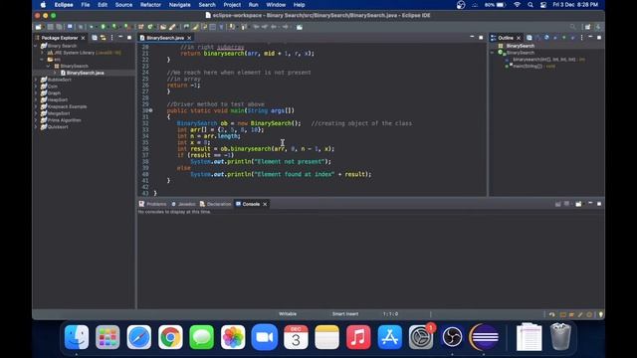The height and width of the screenshot is (358, 637).
Task: Toggle Hide Fields in Outline toolbar
Action: click(x=546, y=38)
